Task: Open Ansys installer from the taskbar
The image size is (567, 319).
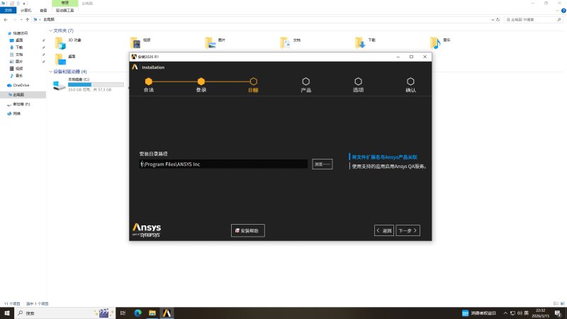Action: click(x=167, y=313)
